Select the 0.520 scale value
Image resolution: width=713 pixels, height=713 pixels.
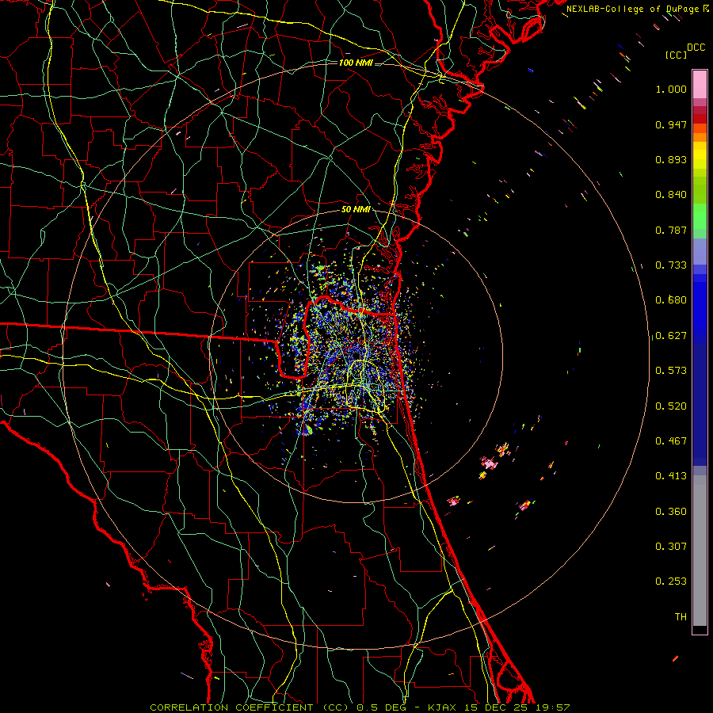tap(671, 406)
